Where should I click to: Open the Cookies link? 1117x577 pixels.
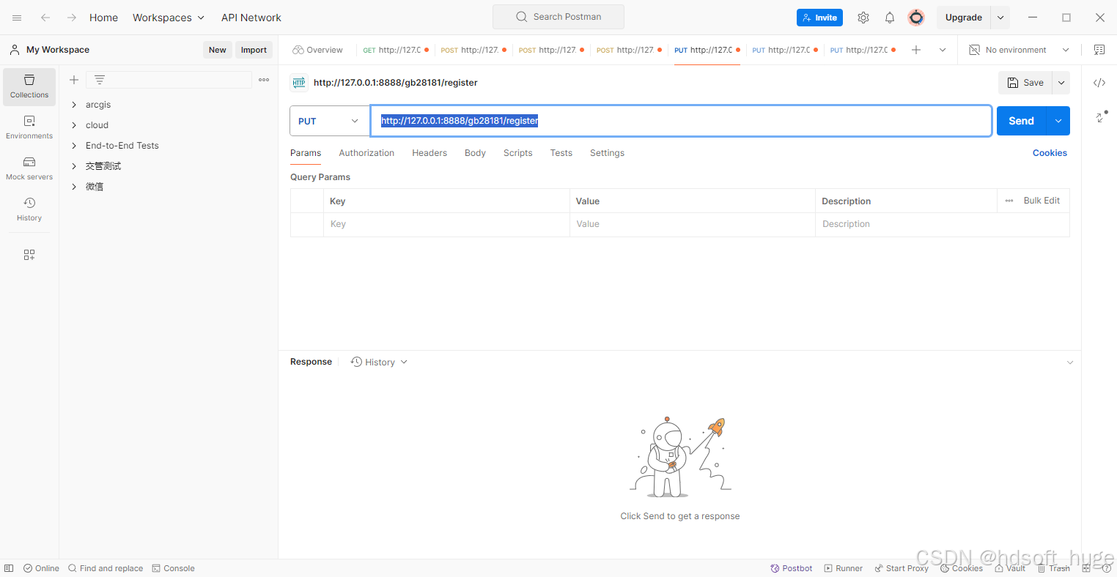tap(1050, 153)
